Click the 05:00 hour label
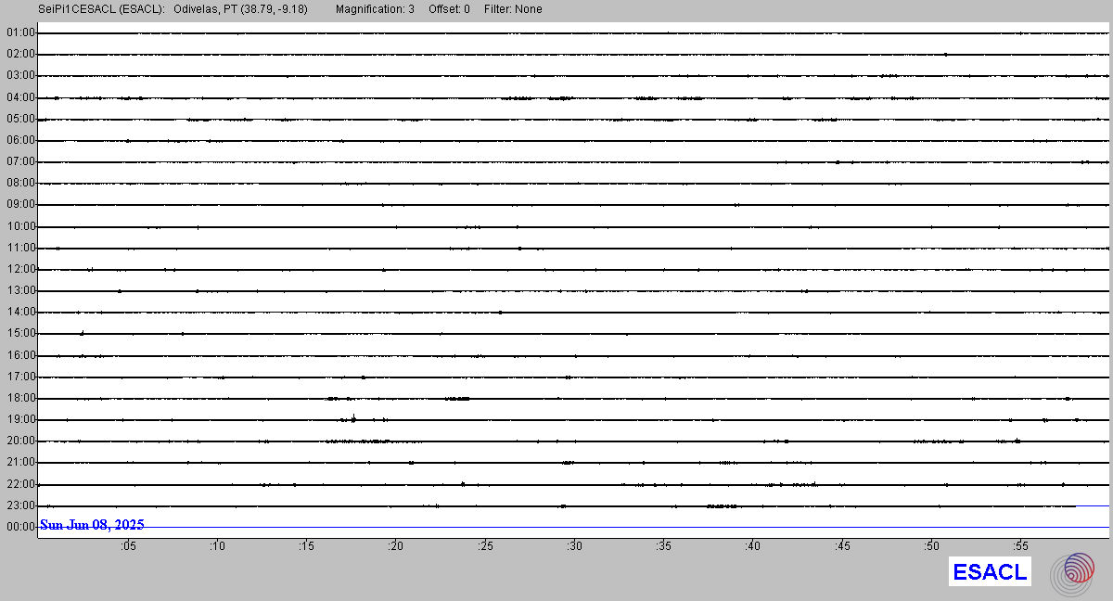Viewport: 1113px width, 601px height. click(20, 119)
